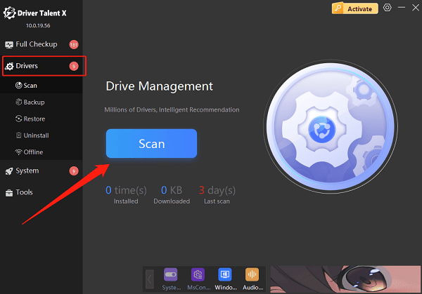Open the MsConfig tool icon
The height and width of the screenshot is (294, 422).
pos(198,275)
